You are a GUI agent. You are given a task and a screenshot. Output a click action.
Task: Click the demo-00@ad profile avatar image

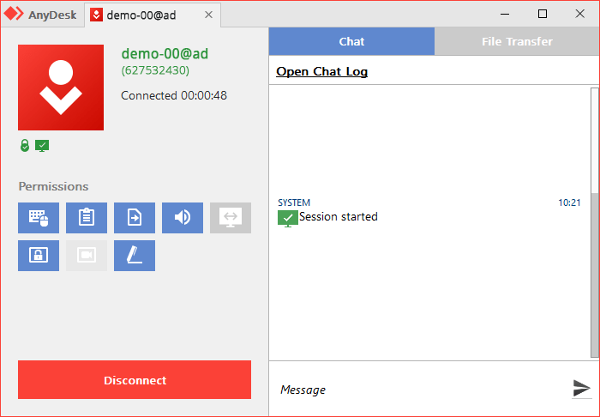point(61,88)
